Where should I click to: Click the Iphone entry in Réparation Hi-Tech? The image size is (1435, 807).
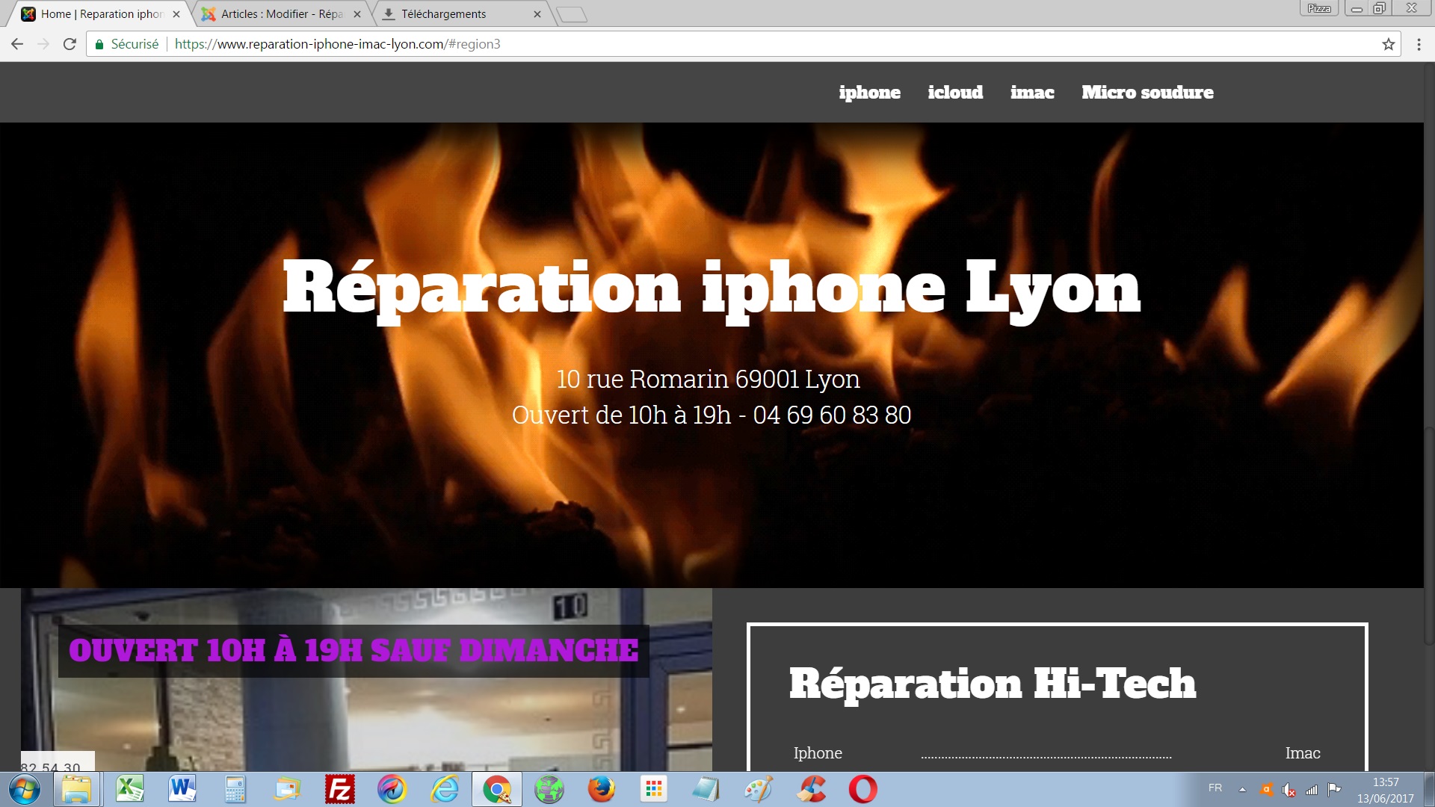pyautogui.click(x=818, y=753)
